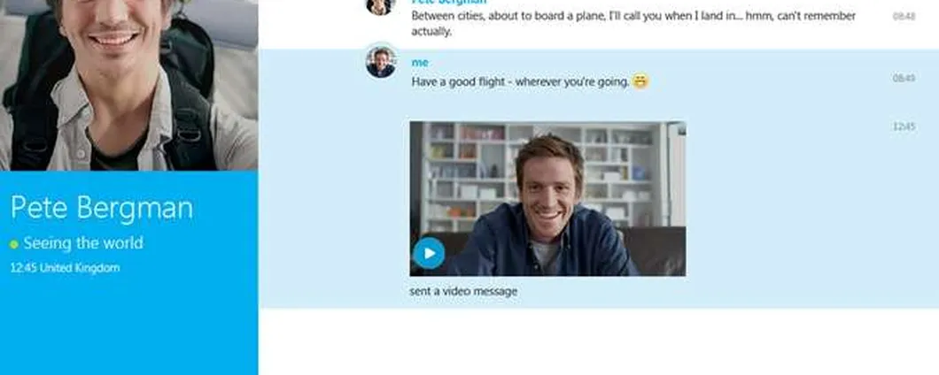The height and width of the screenshot is (375, 939).
Task: Click '12:45 United Kingdom' local time
Action: (65, 268)
